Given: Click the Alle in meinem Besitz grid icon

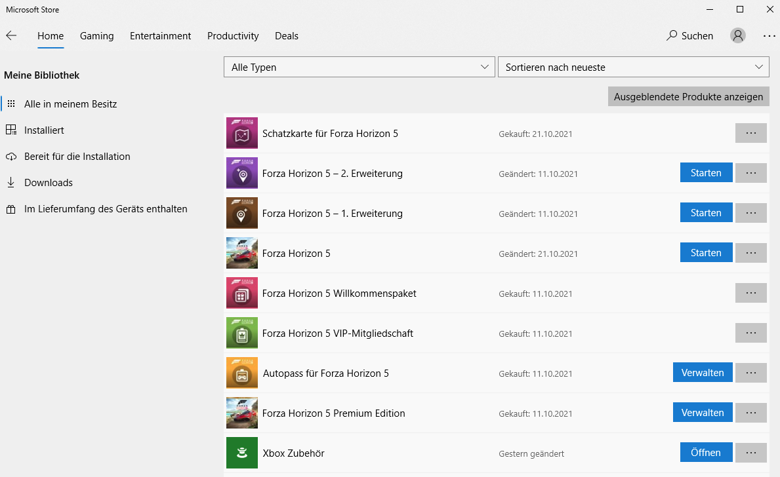Looking at the screenshot, I should (x=11, y=104).
